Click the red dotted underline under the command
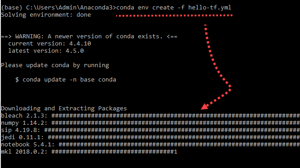 pyautogui.click(x=174, y=15)
